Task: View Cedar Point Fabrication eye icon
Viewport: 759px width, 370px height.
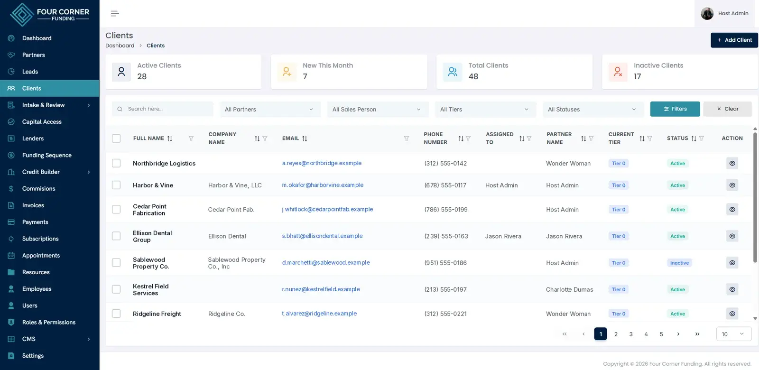Action: (x=732, y=209)
